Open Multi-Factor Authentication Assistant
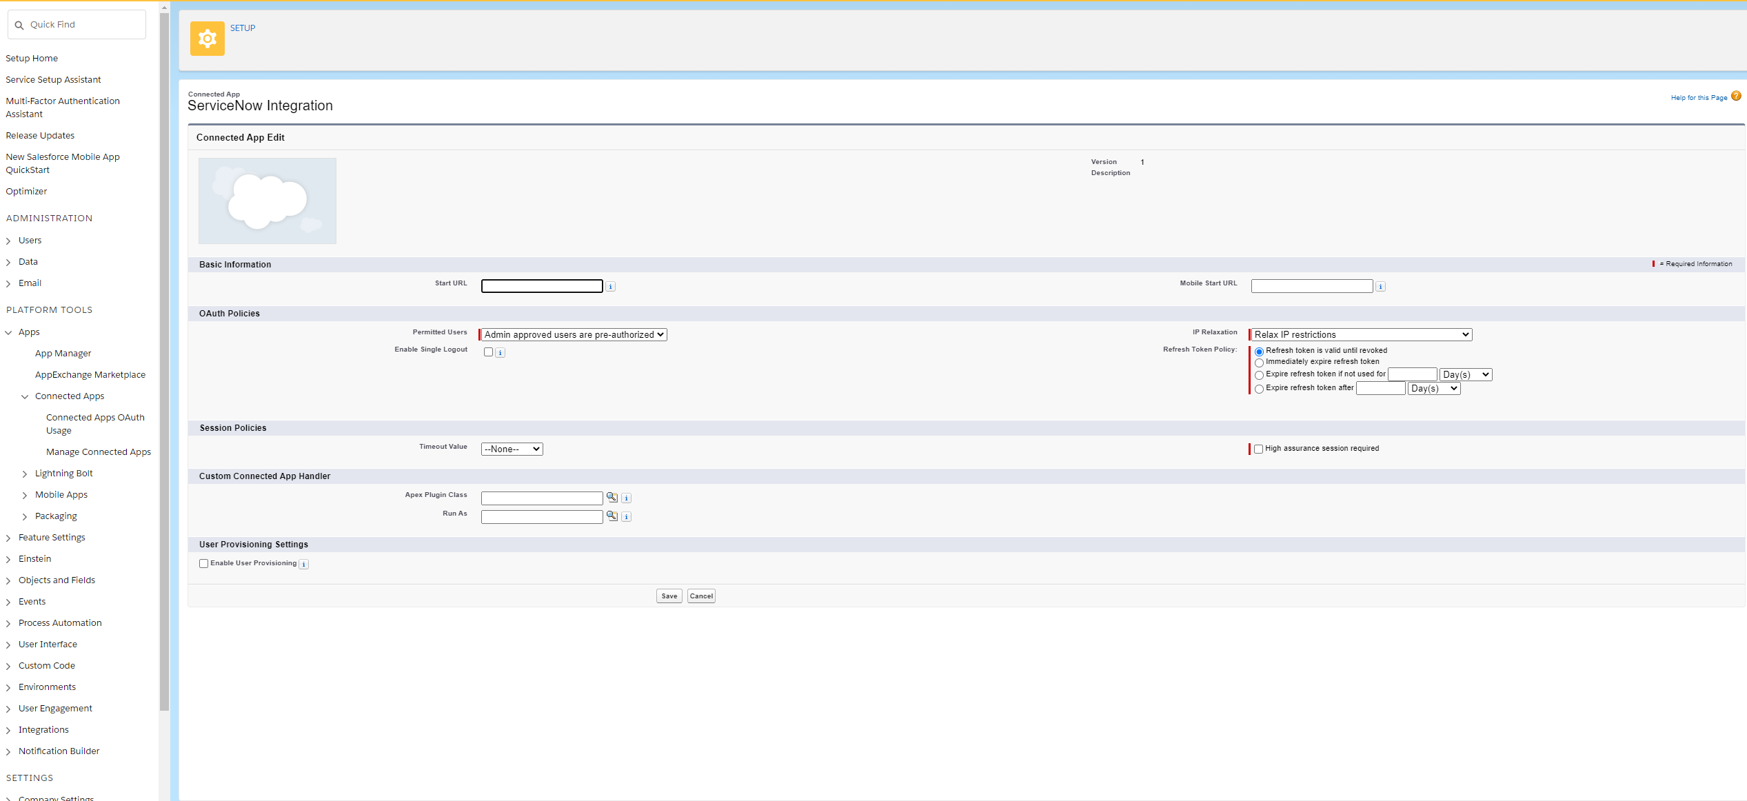 (63, 108)
